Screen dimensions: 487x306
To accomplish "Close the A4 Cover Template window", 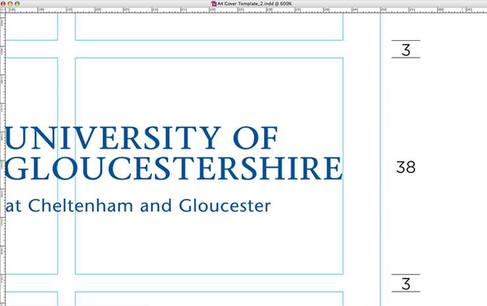I will tap(3, 4).
